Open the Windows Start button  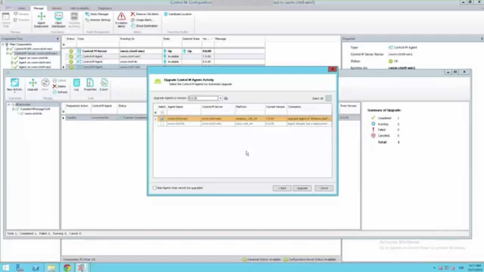6,268
